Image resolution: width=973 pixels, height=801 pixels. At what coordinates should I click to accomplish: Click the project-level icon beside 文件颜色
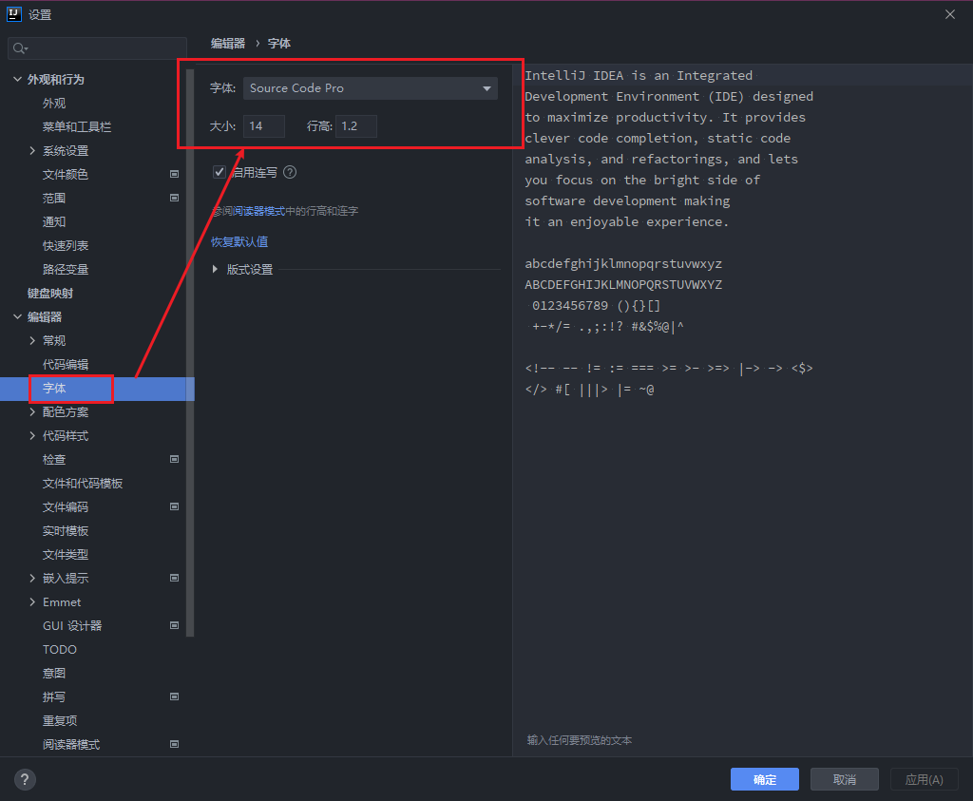(175, 174)
